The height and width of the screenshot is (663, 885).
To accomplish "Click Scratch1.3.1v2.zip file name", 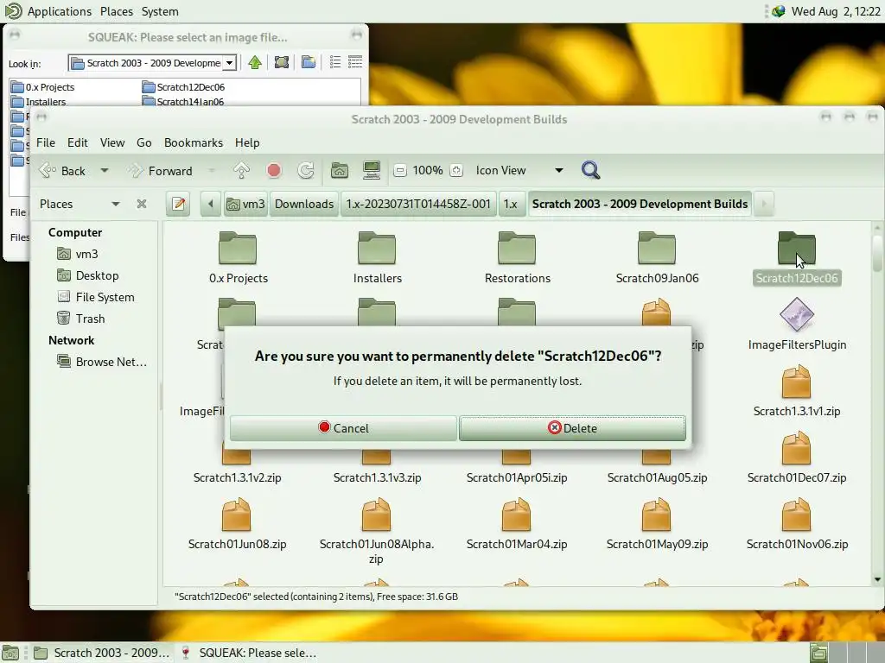I will pos(237,477).
